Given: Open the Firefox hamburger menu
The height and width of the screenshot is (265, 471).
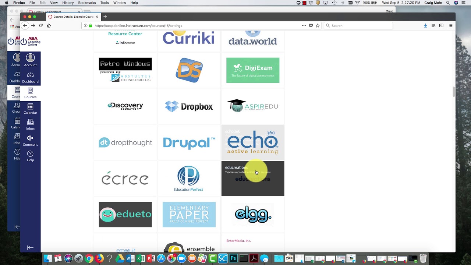Looking at the screenshot, I should [451, 25].
